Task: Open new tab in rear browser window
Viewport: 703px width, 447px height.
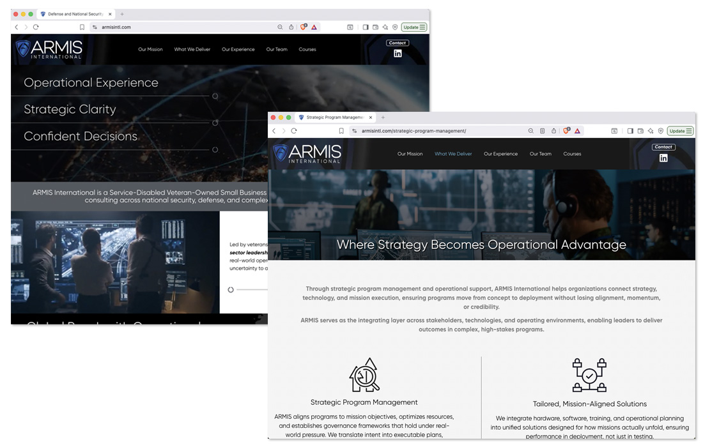Action: pos(122,14)
